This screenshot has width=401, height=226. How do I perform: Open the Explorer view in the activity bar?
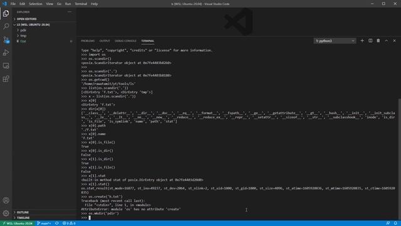tap(6, 14)
